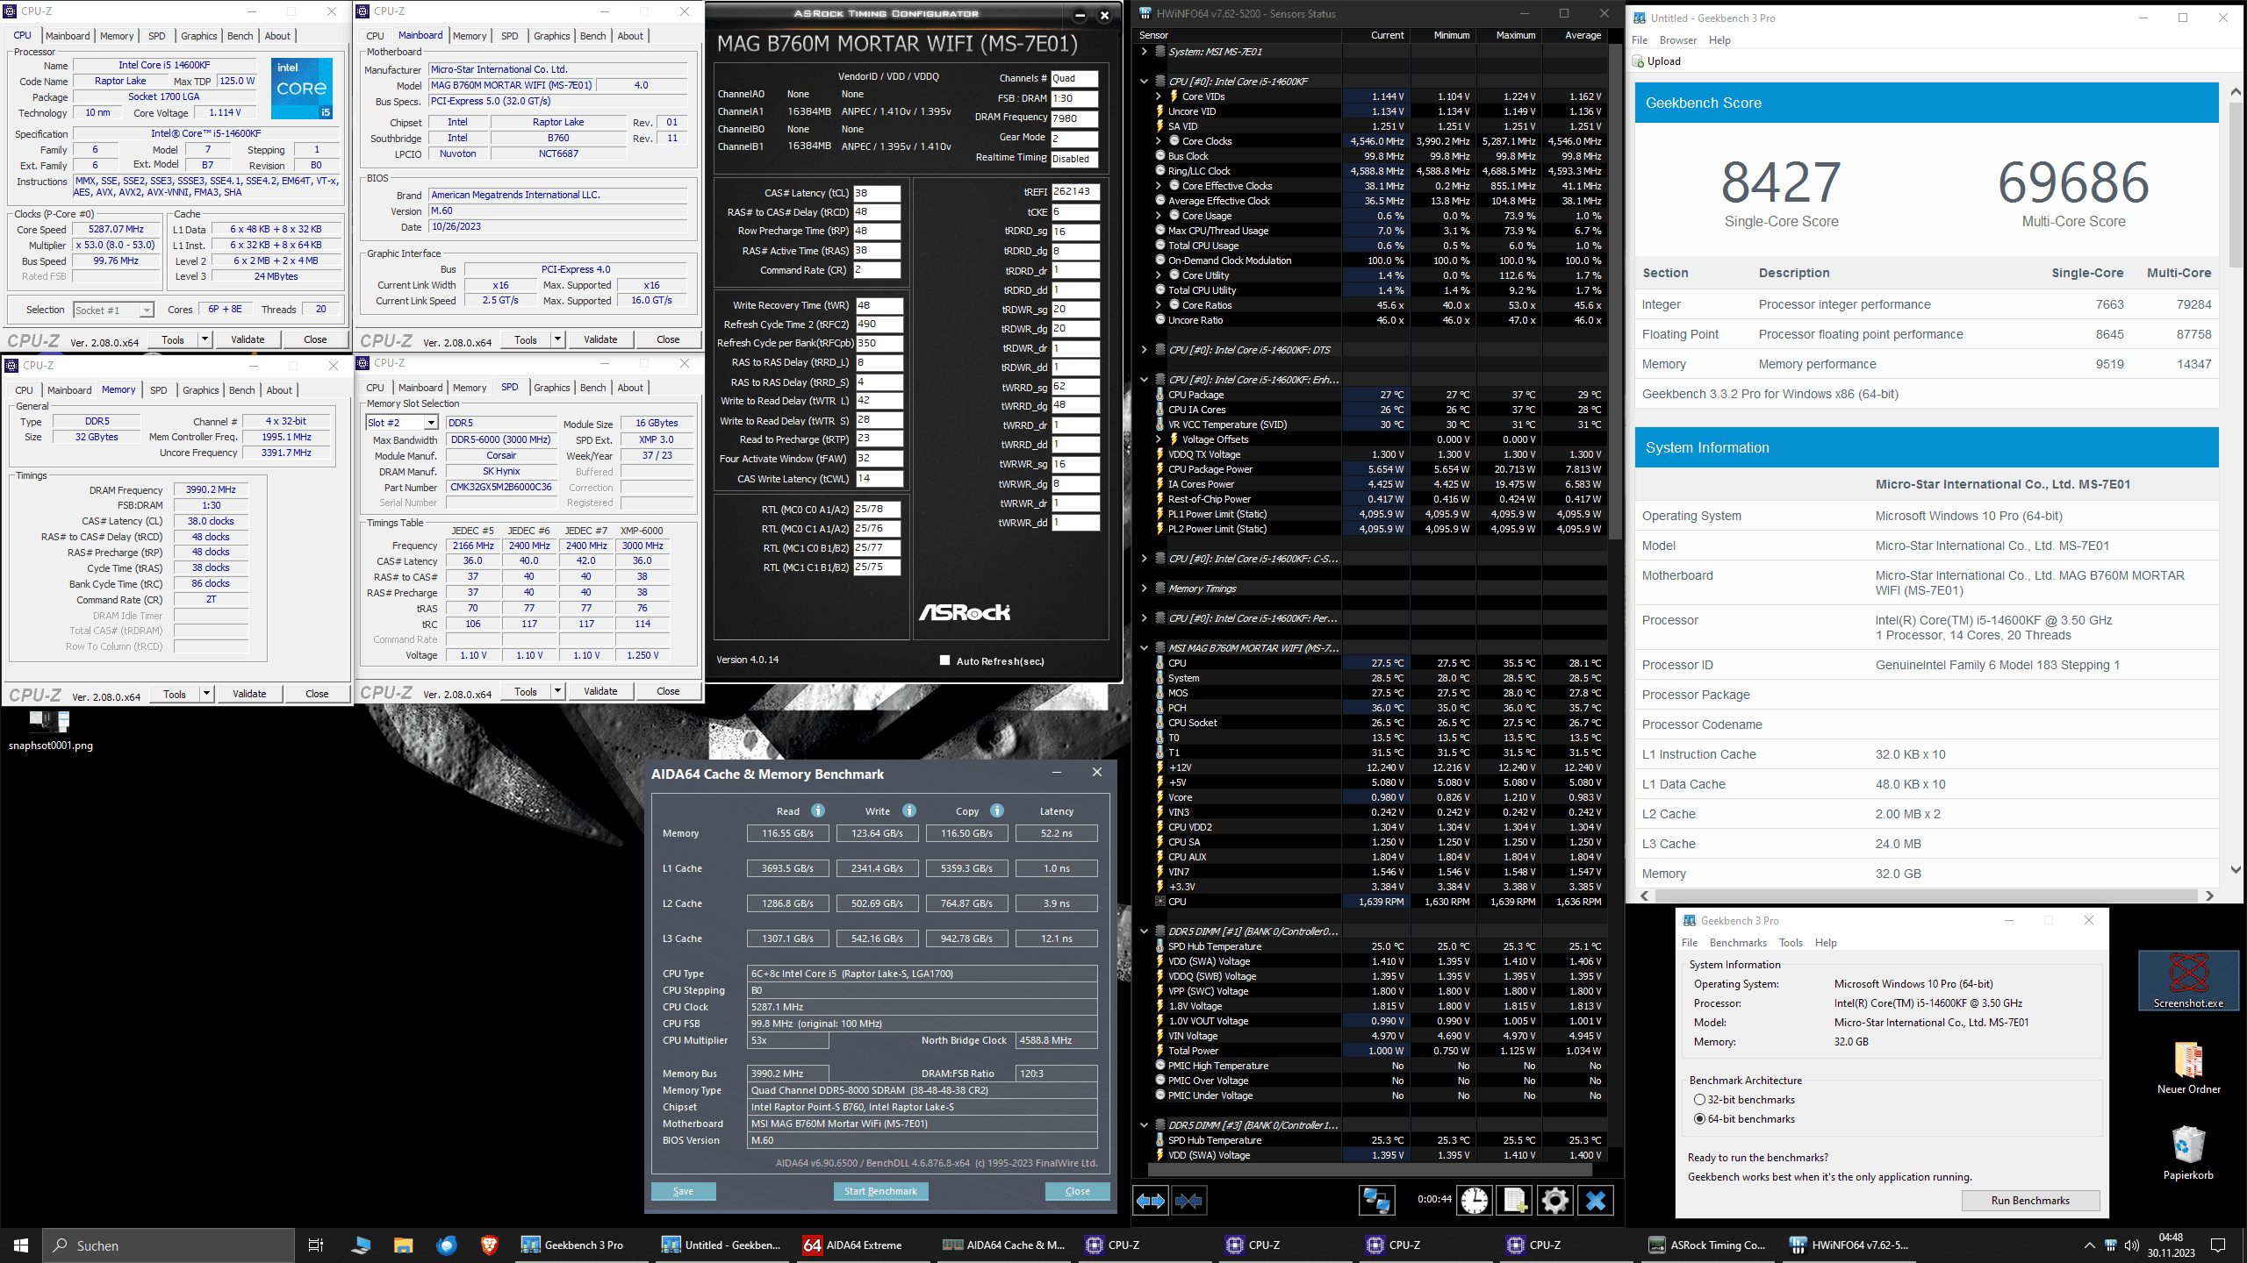Image resolution: width=2247 pixels, height=1263 pixels.
Task: Open the Slot #2 memory slot dropdown
Action: [430, 423]
